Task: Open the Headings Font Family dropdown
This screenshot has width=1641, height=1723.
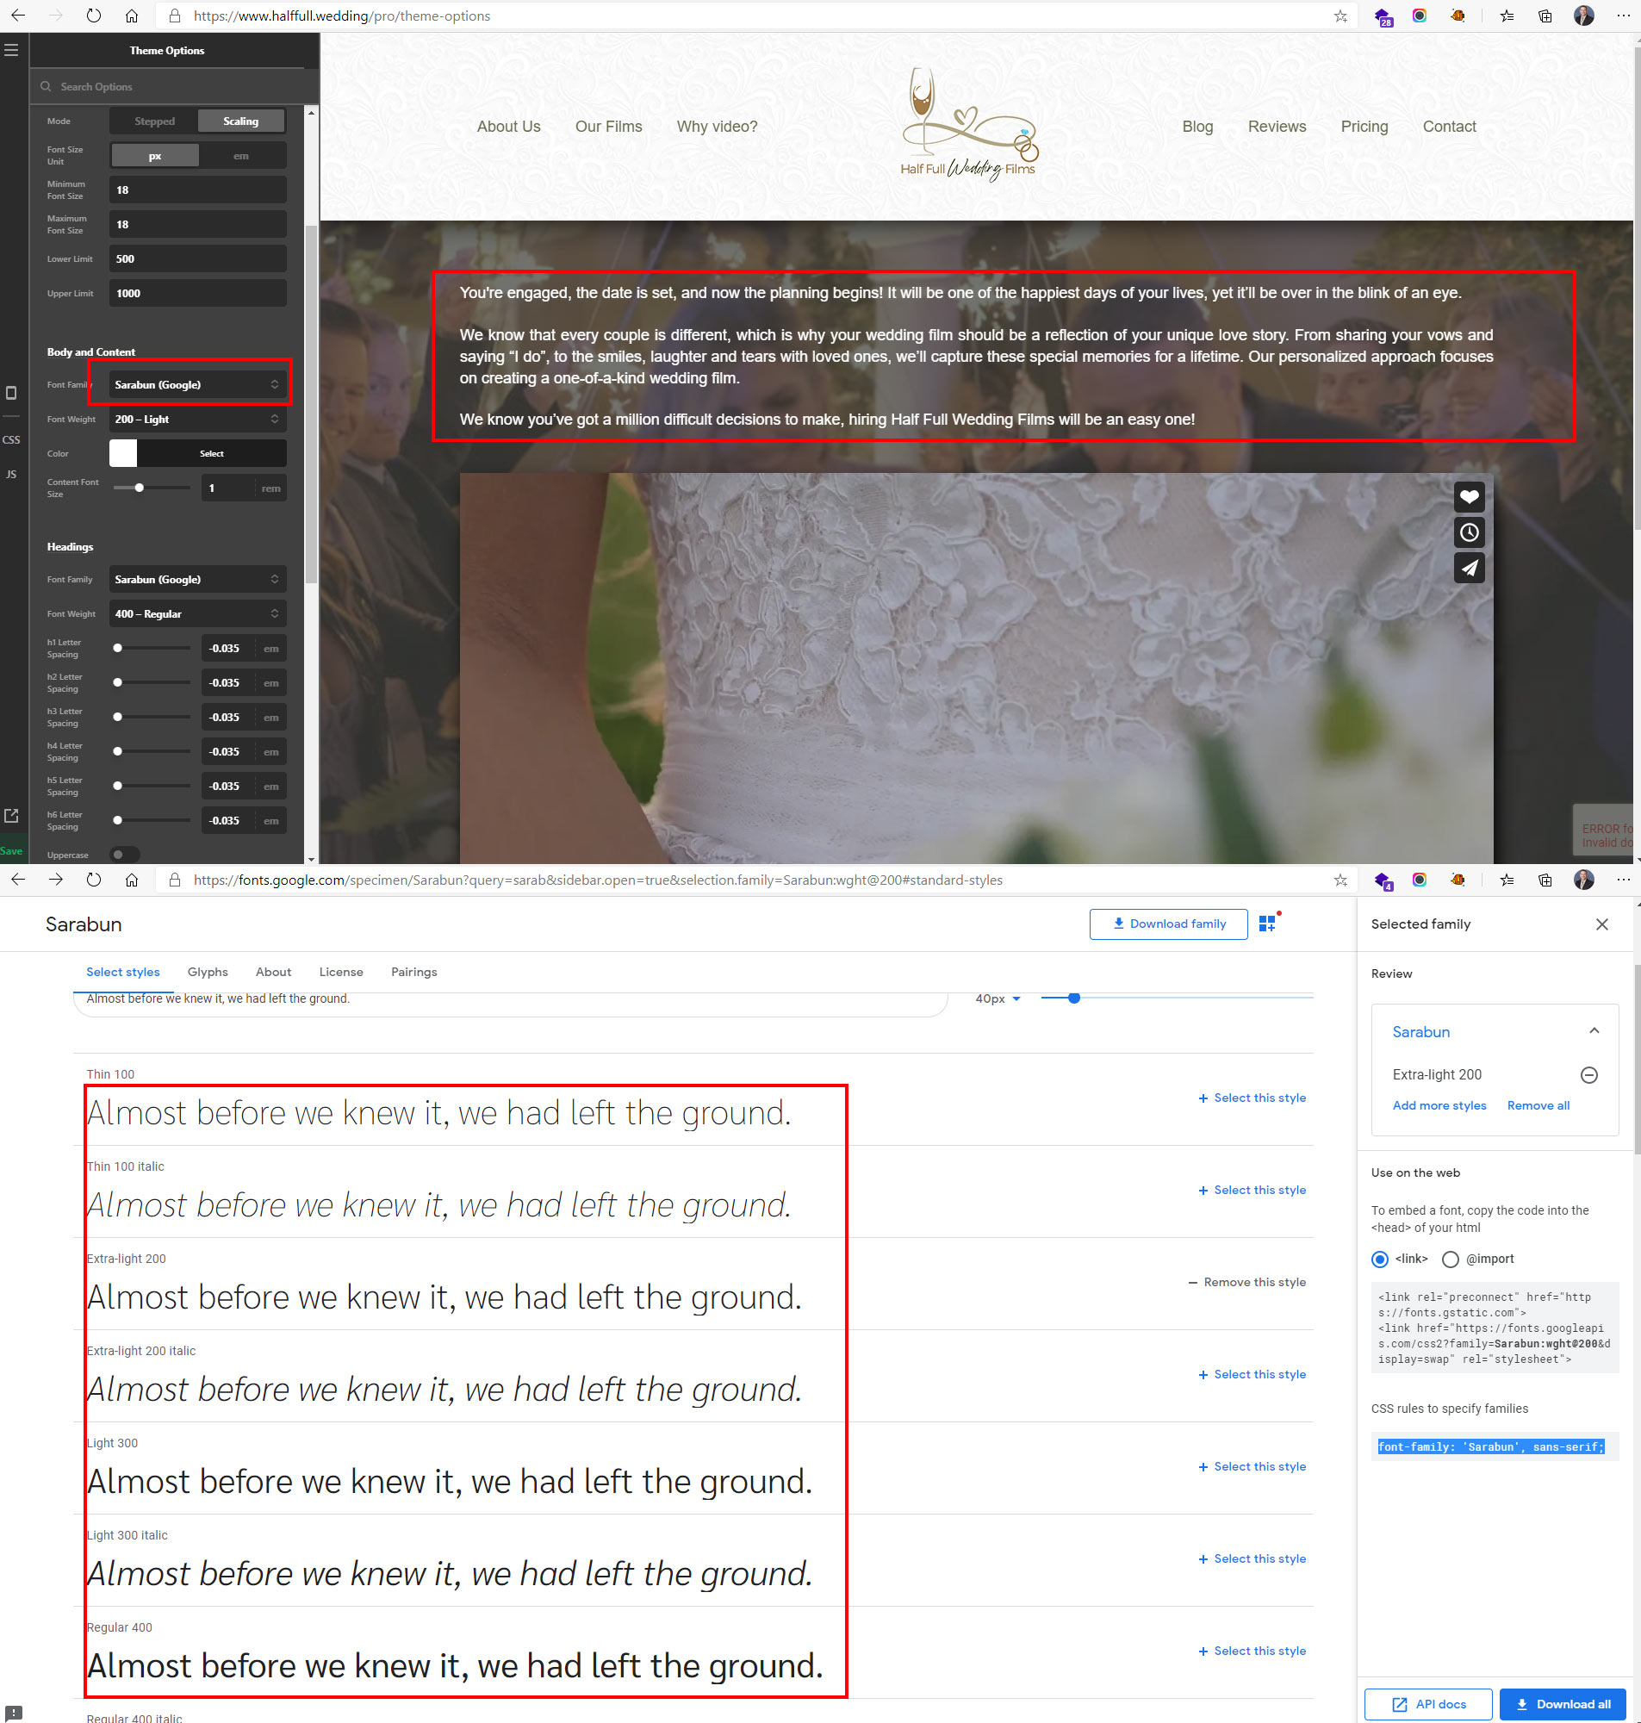Action: click(x=197, y=579)
